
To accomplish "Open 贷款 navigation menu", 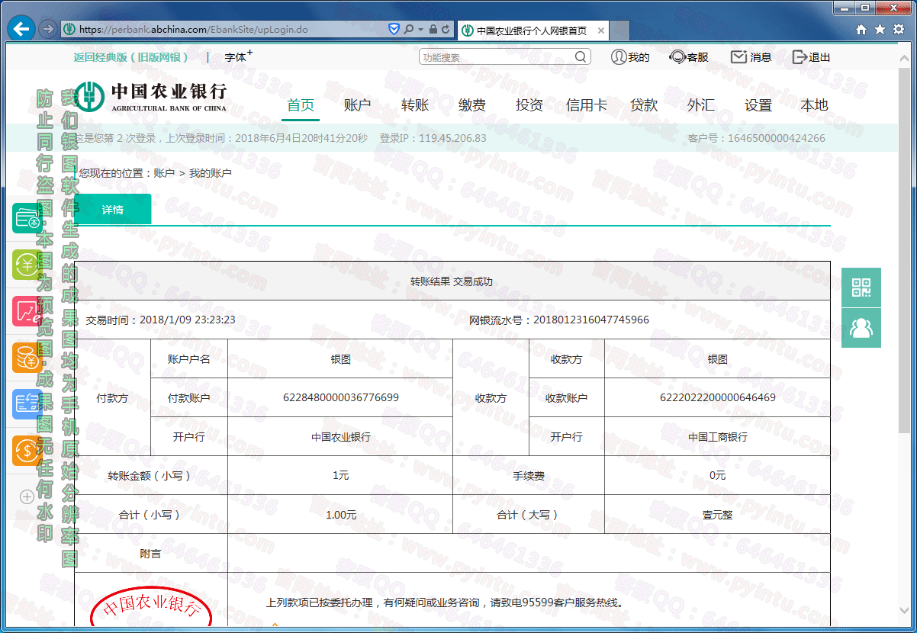I will point(644,105).
